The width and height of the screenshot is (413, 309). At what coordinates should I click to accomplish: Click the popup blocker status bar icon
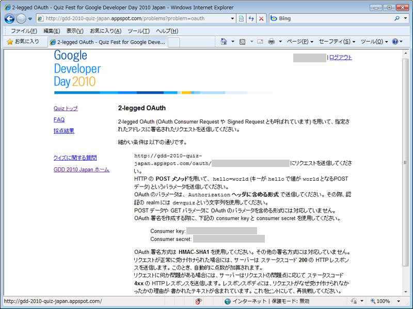[x=198, y=301]
